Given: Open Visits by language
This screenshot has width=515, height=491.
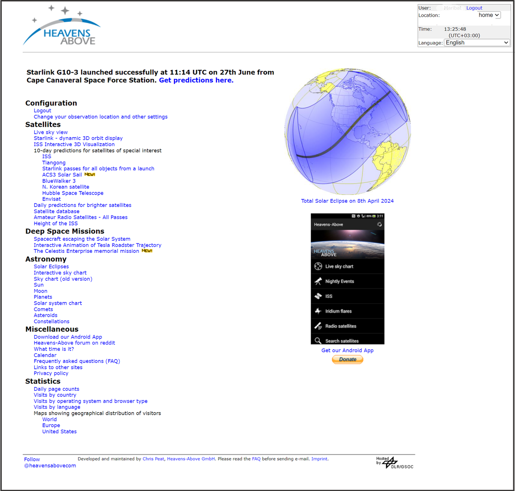Looking at the screenshot, I should [x=57, y=407].
